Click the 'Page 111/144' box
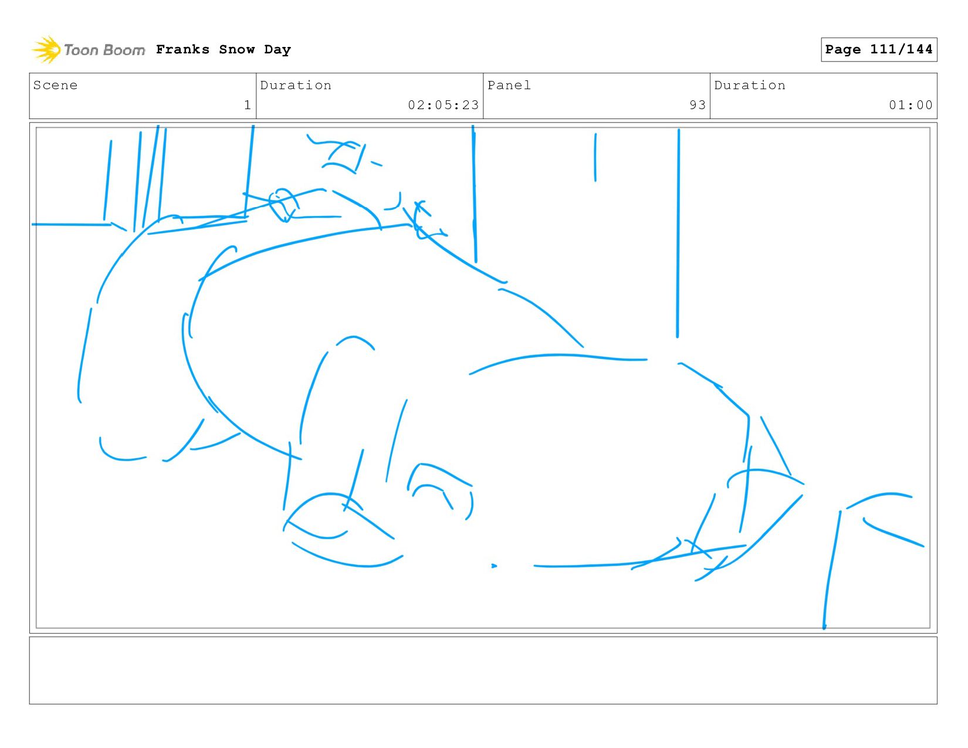The image size is (968, 748). point(879,49)
